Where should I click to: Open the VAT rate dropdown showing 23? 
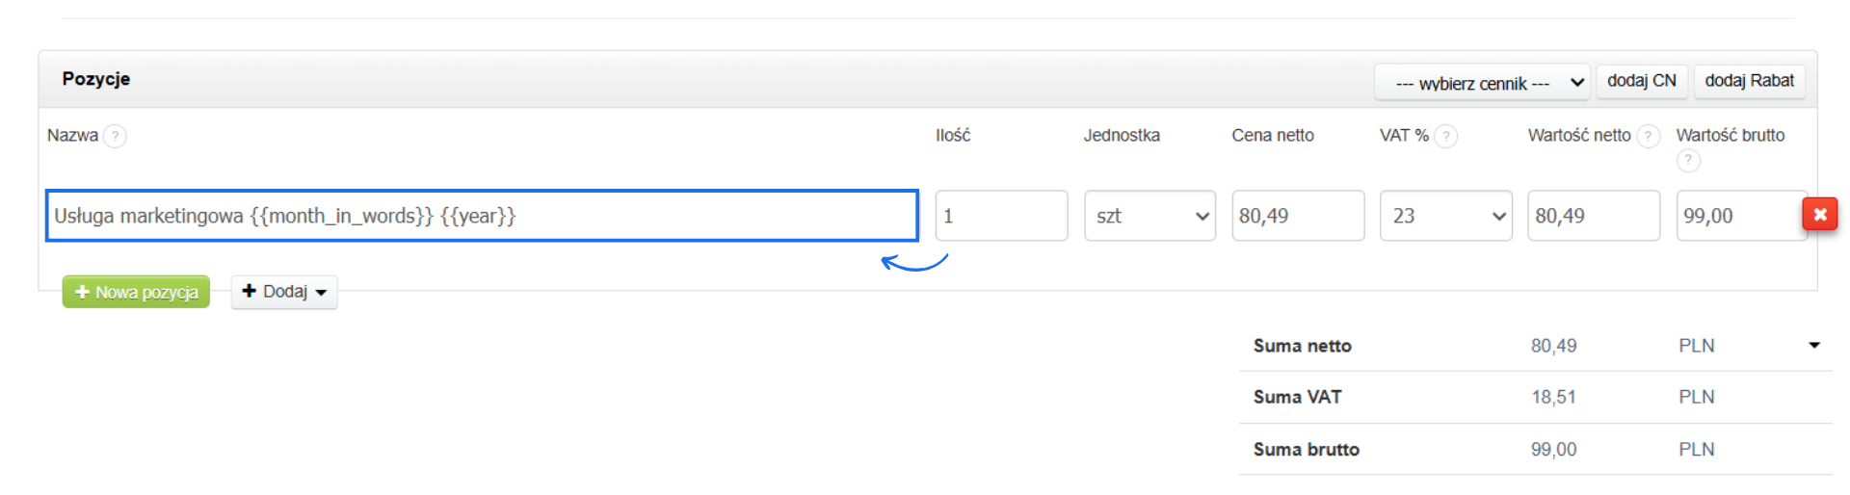pyautogui.click(x=1445, y=216)
